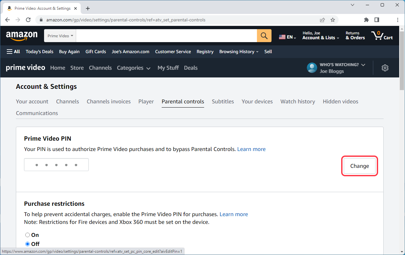Click the Change PIN button
This screenshot has height=255, width=405.
(x=360, y=166)
